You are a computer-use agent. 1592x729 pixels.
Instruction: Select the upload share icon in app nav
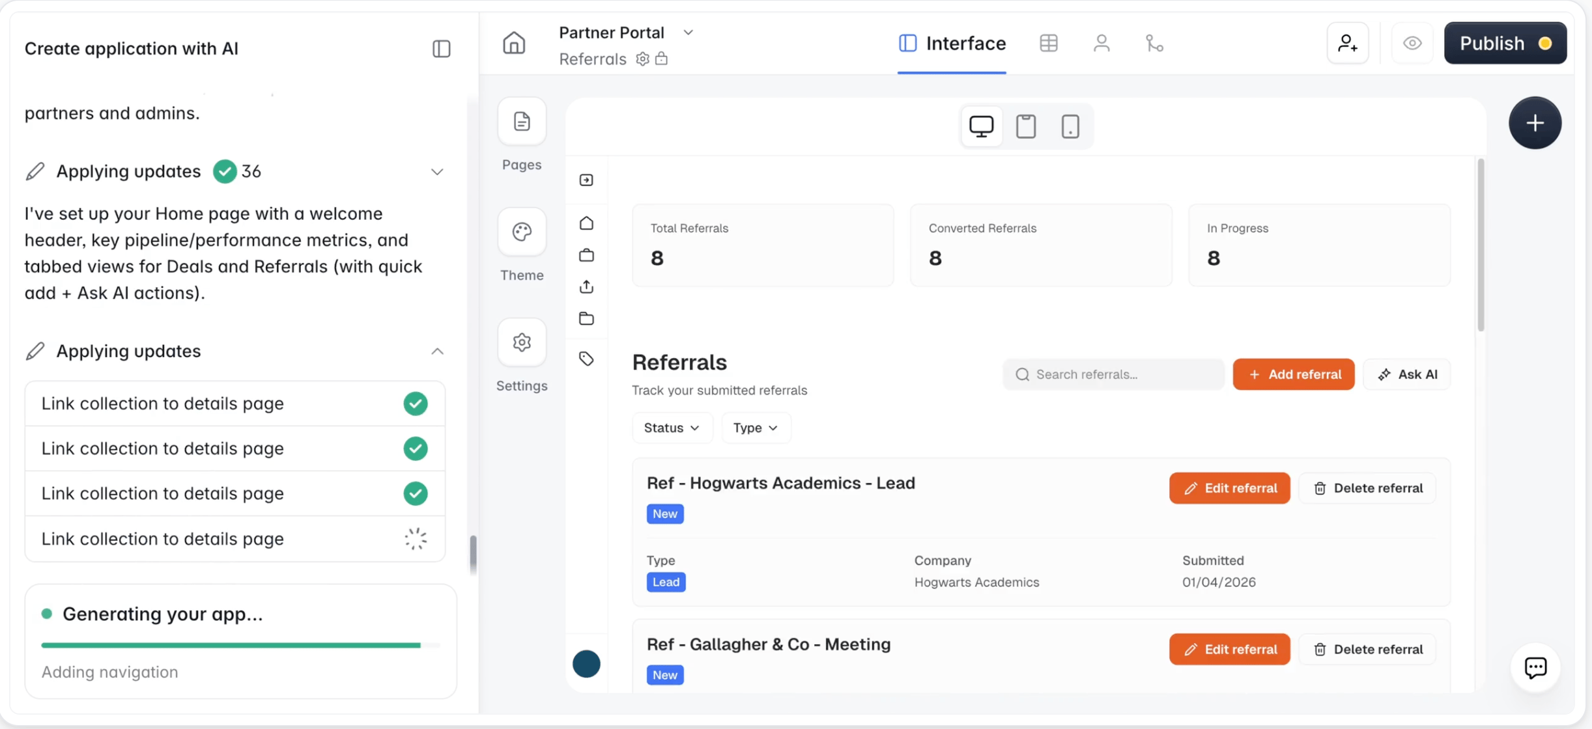[586, 287]
